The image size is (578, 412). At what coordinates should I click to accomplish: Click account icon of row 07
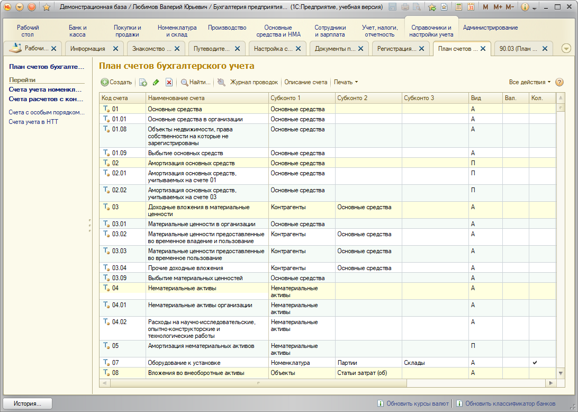(x=106, y=363)
